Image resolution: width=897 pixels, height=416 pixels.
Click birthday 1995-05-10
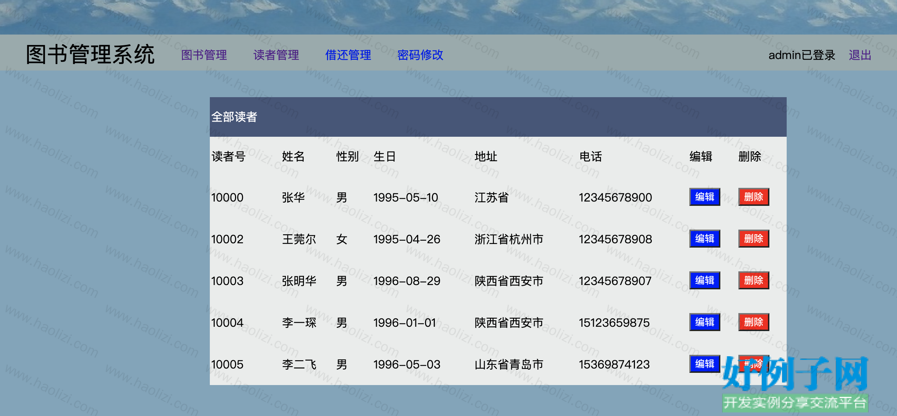406,198
